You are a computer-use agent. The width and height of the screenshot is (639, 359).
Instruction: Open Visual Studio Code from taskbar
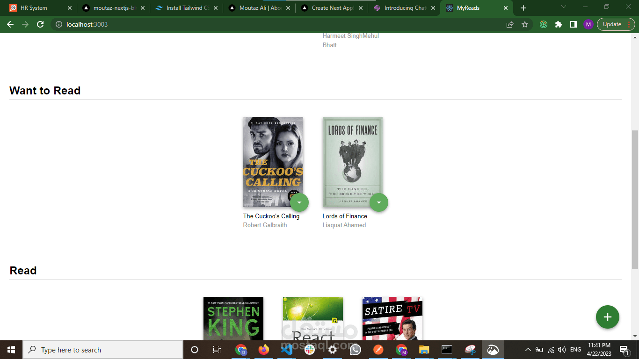(x=287, y=350)
